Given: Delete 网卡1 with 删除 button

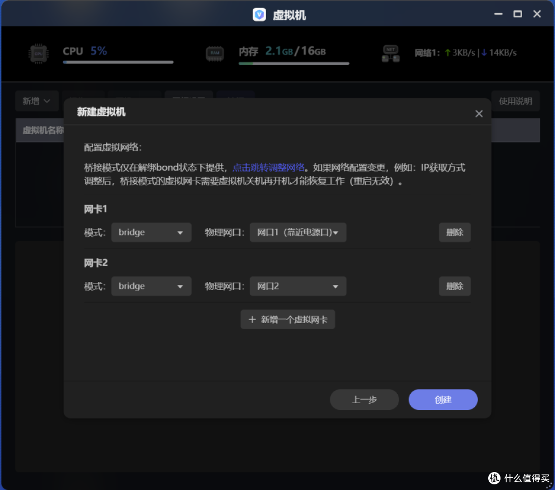Looking at the screenshot, I should (x=454, y=233).
